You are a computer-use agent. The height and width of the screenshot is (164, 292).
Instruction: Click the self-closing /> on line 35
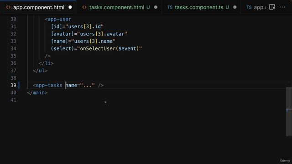[47, 56]
